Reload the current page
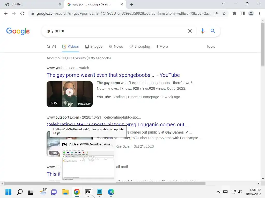This screenshot has height=198, width=265. (22, 13)
